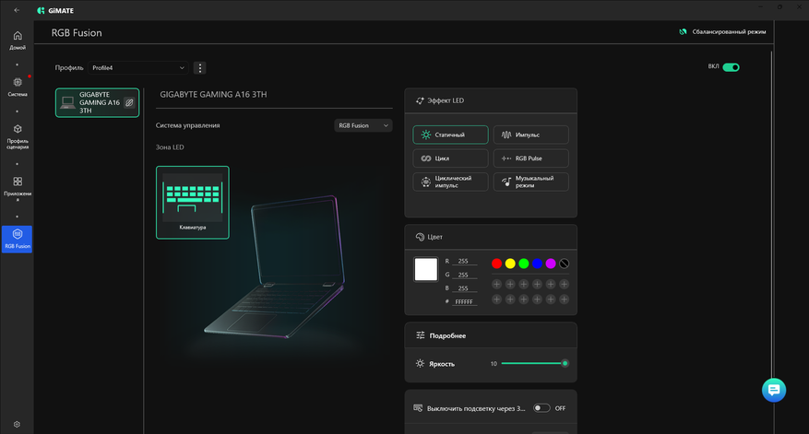Select the GIGABYTE GAMING A16 3TH device
This screenshot has width=809, height=434.
click(x=98, y=102)
